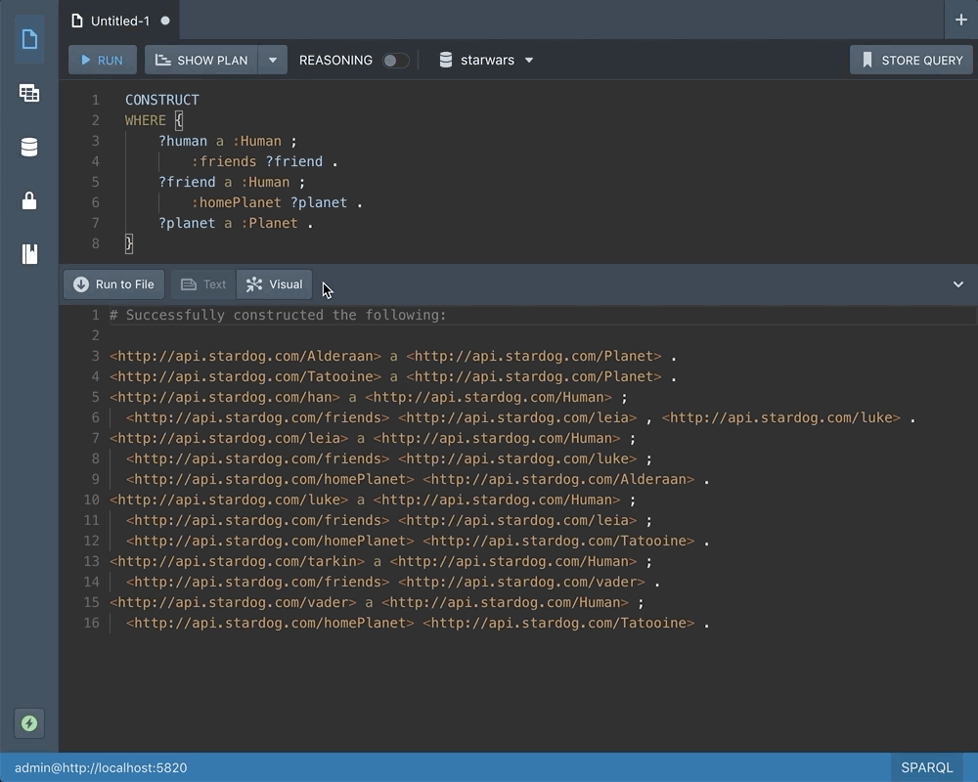The image size is (978, 782).
Task: Open the Workspace file icon in sidebar
Action: point(29,39)
